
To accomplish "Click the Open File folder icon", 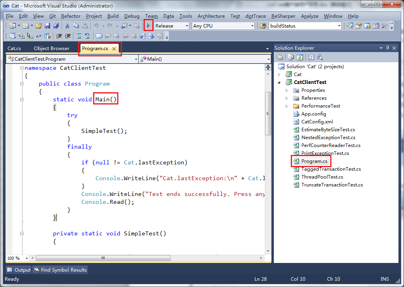I will pyautogui.click(x=39, y=26).
